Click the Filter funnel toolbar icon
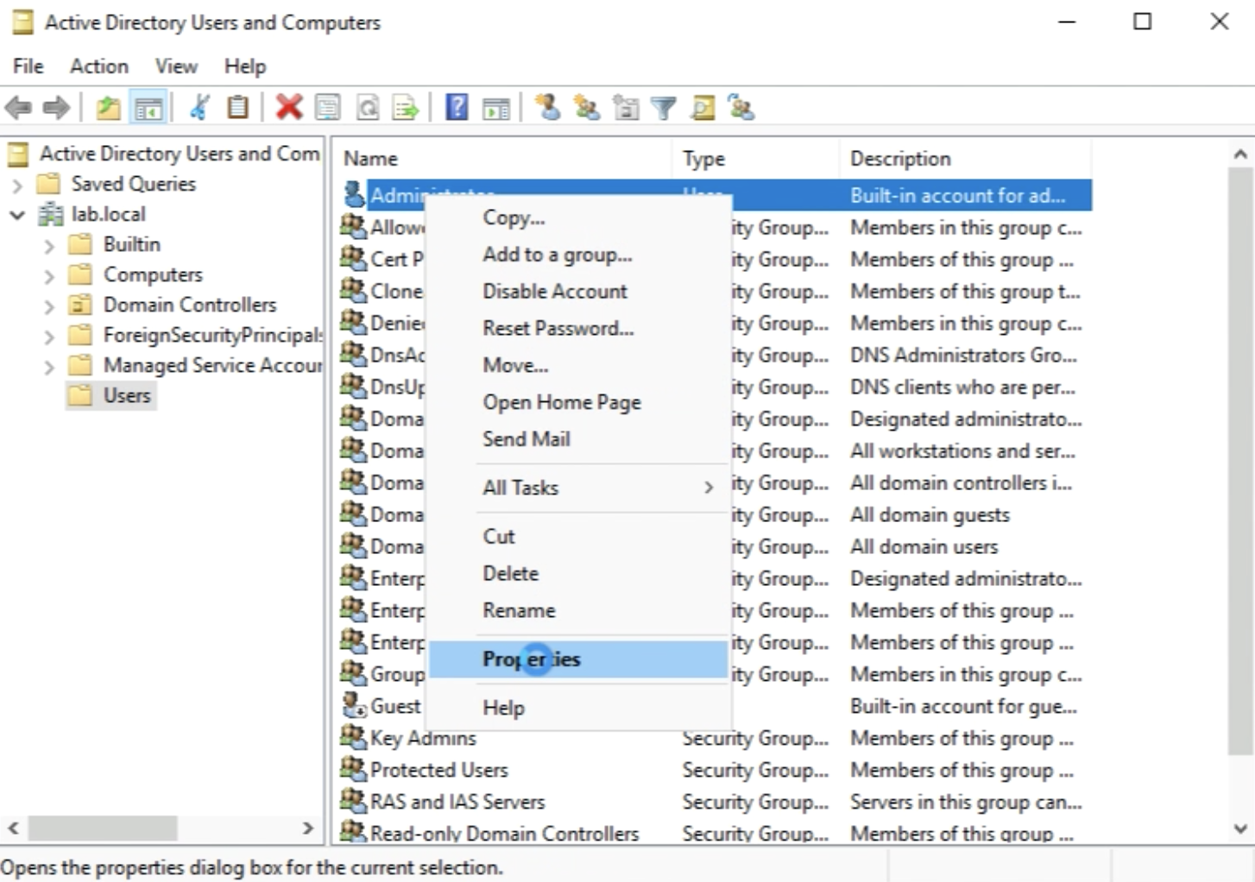The image size is (1255, 882). coord(663,108)
